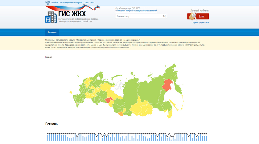Focus the Поиск по сайту search field

(139, 16)
